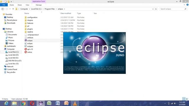Select the readme folder

coord(30,32)
